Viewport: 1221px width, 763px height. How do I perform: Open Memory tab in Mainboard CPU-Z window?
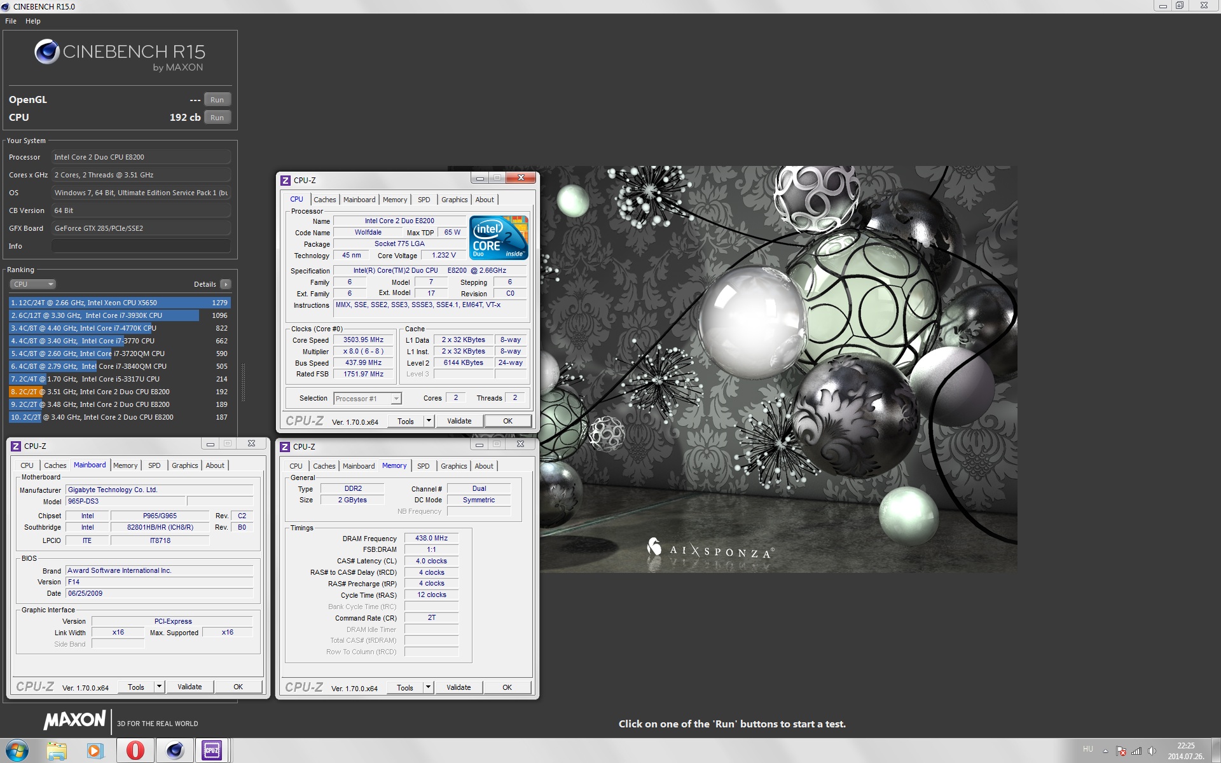[125, 465]
